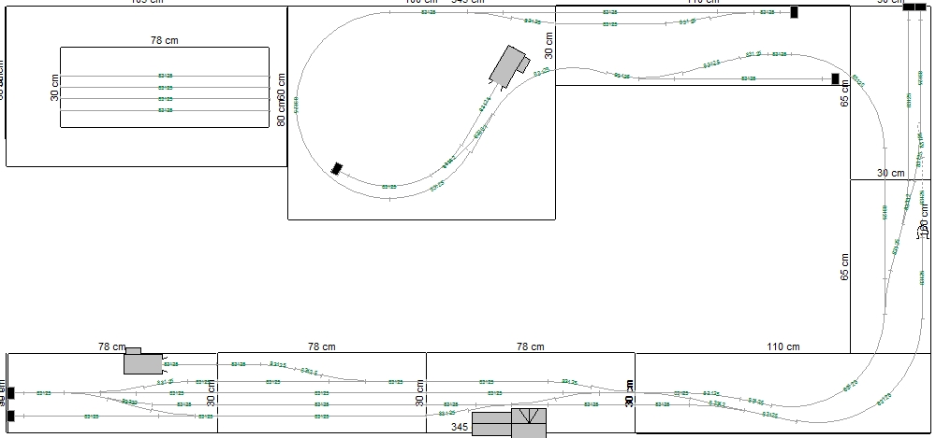Click the lower 65 cm label on right side
This screenshot has height=438, width=936.
845,266
